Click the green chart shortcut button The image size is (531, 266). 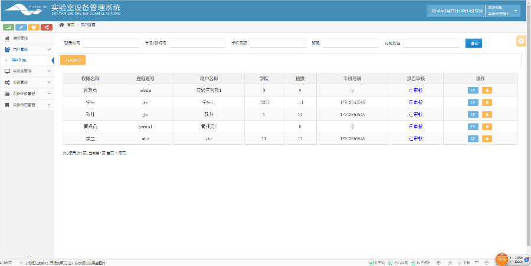9,27
